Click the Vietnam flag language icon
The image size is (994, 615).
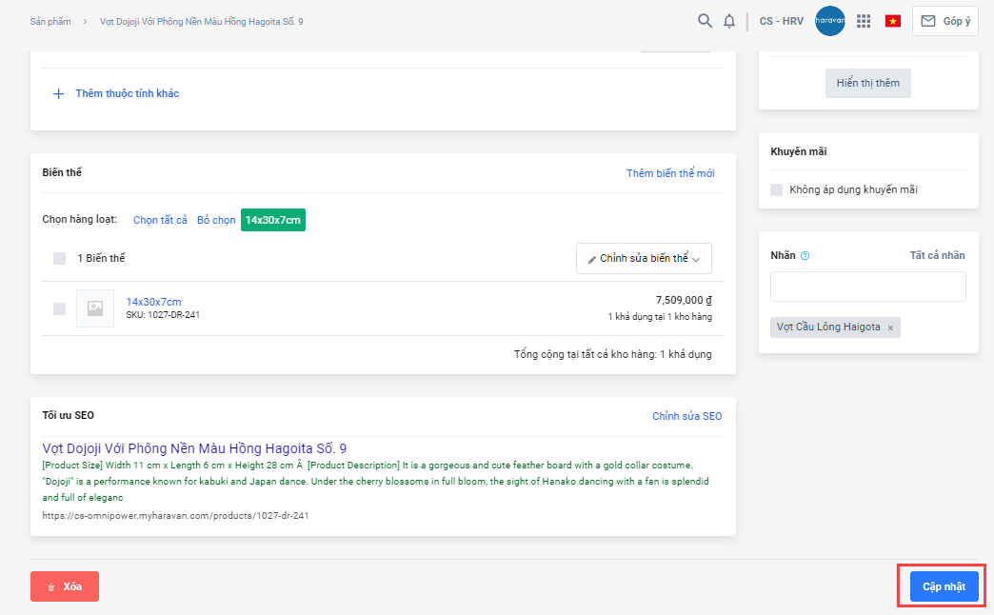tap(892, 21)
